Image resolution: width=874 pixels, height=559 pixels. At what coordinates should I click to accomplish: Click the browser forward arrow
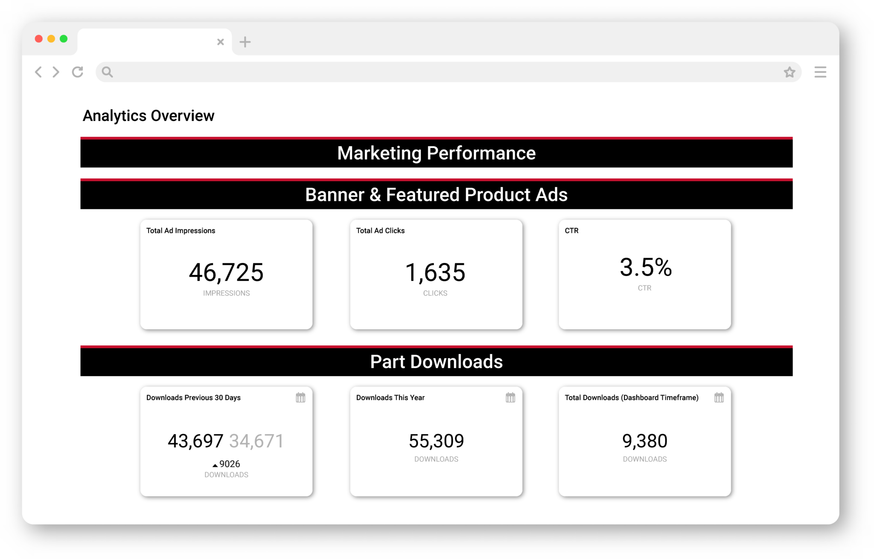click(x=56, y=72)
